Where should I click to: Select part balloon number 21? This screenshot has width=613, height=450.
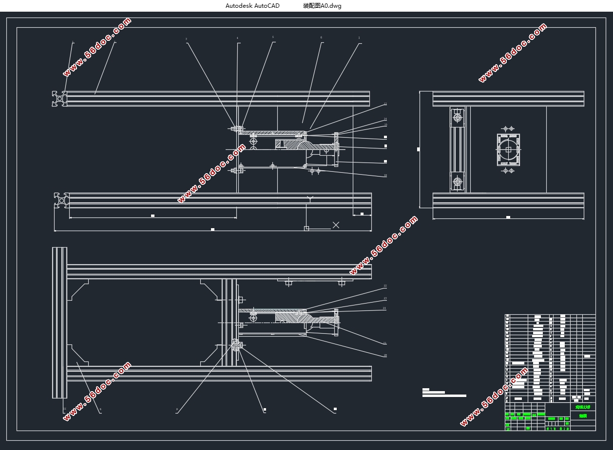coord(385,343)
